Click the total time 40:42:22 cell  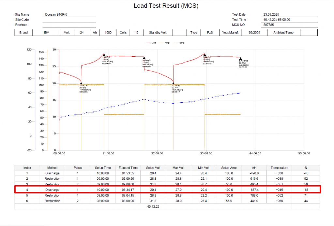153,206
